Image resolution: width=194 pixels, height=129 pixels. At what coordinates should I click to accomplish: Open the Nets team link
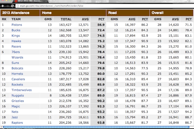pos(15,112)
